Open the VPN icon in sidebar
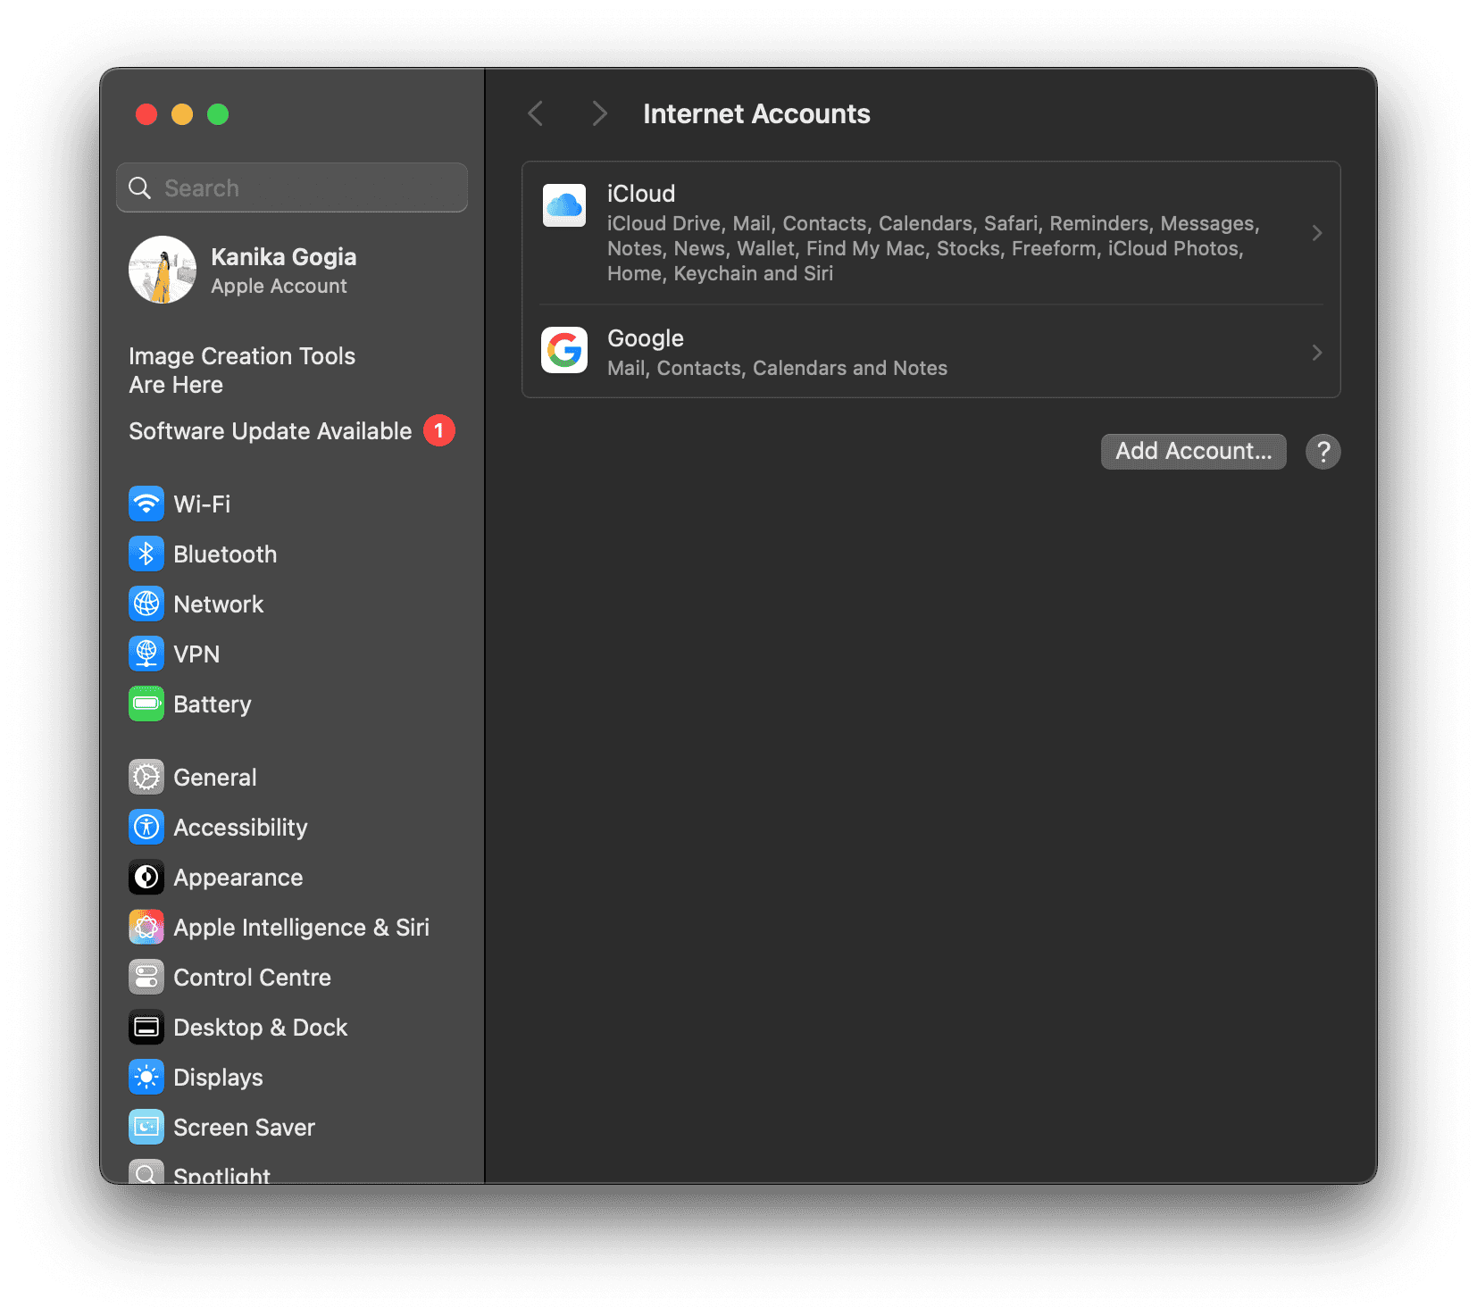The width and height of the screenshot is (1477, 1316). tap(146, 654)
